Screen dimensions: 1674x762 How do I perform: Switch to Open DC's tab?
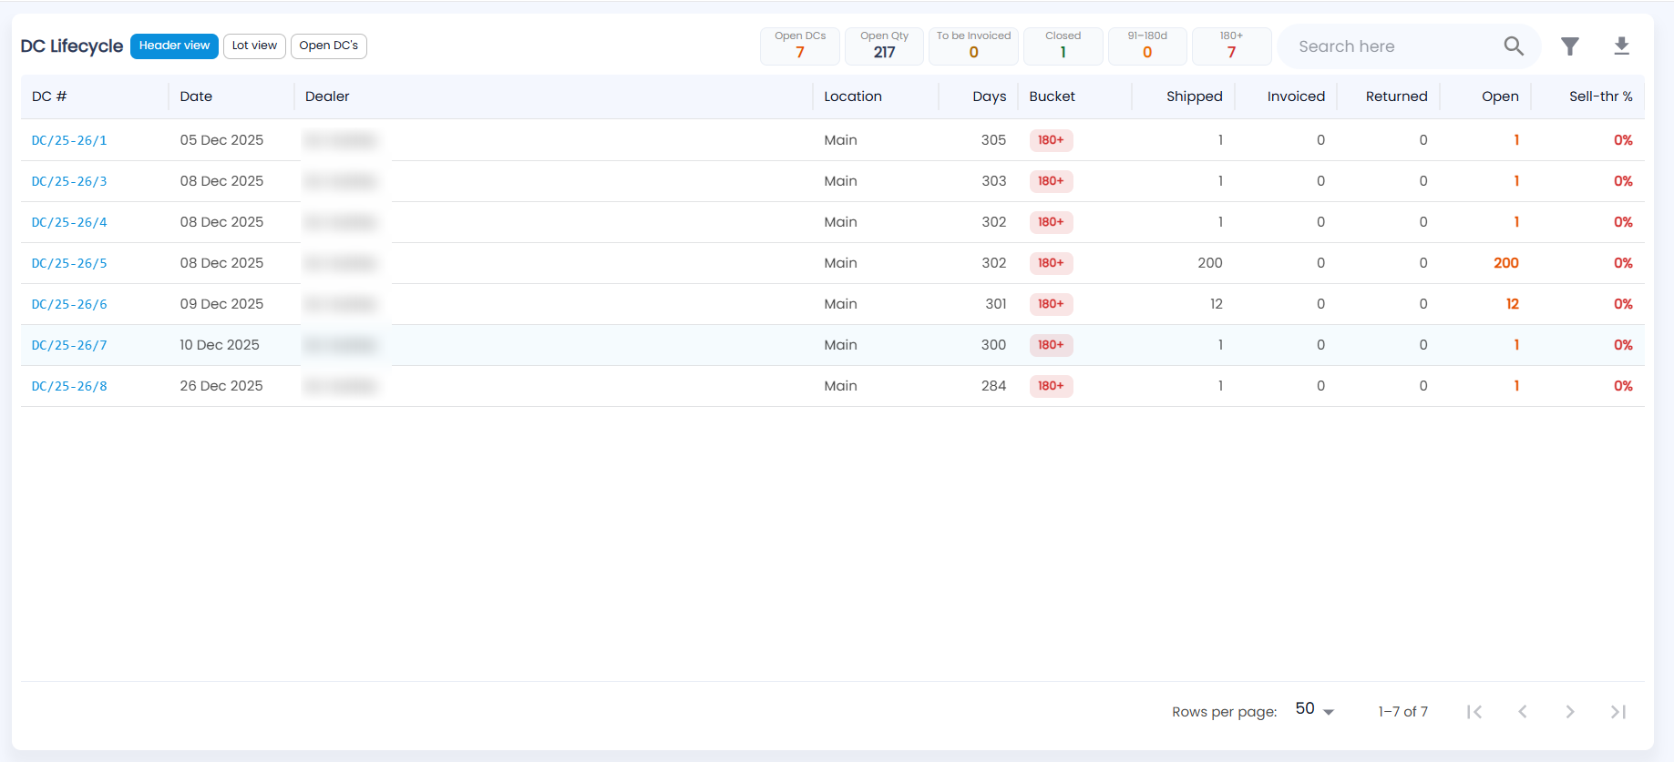point(329,46)
